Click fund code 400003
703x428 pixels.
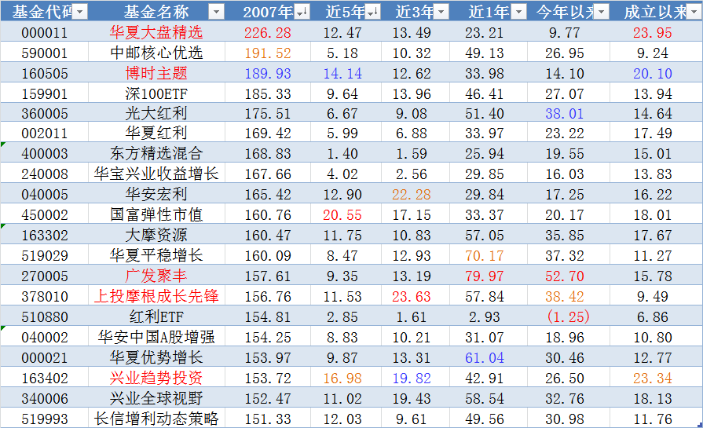coord(45,154)
